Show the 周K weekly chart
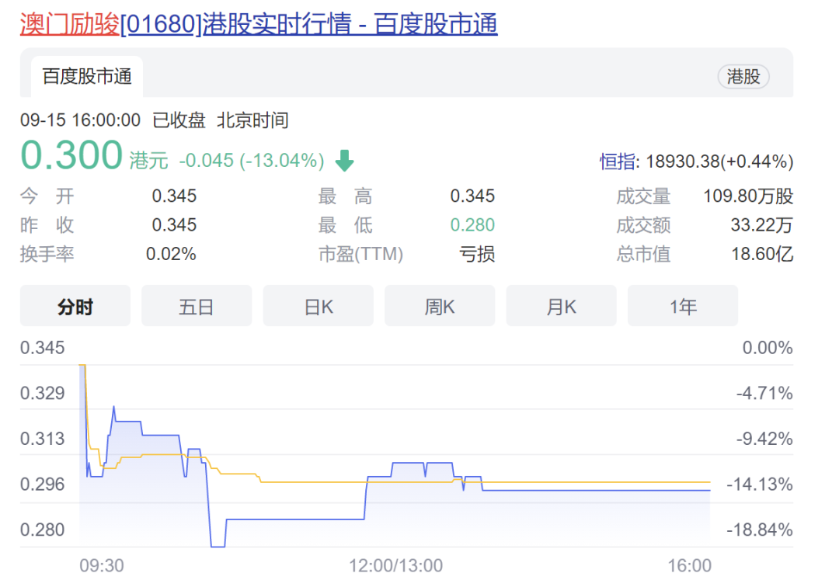839x587 pixels. point(439,307)
